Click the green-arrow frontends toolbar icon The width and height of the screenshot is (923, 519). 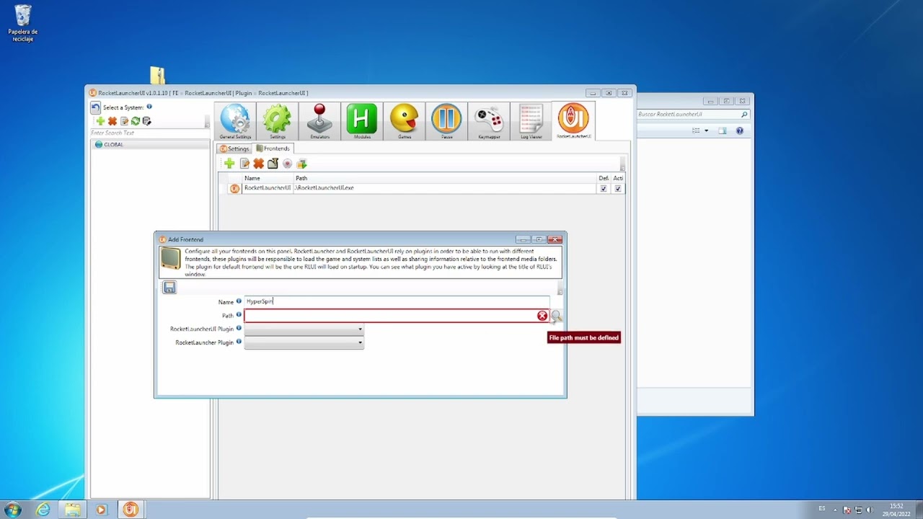click(x=301, y=164)
